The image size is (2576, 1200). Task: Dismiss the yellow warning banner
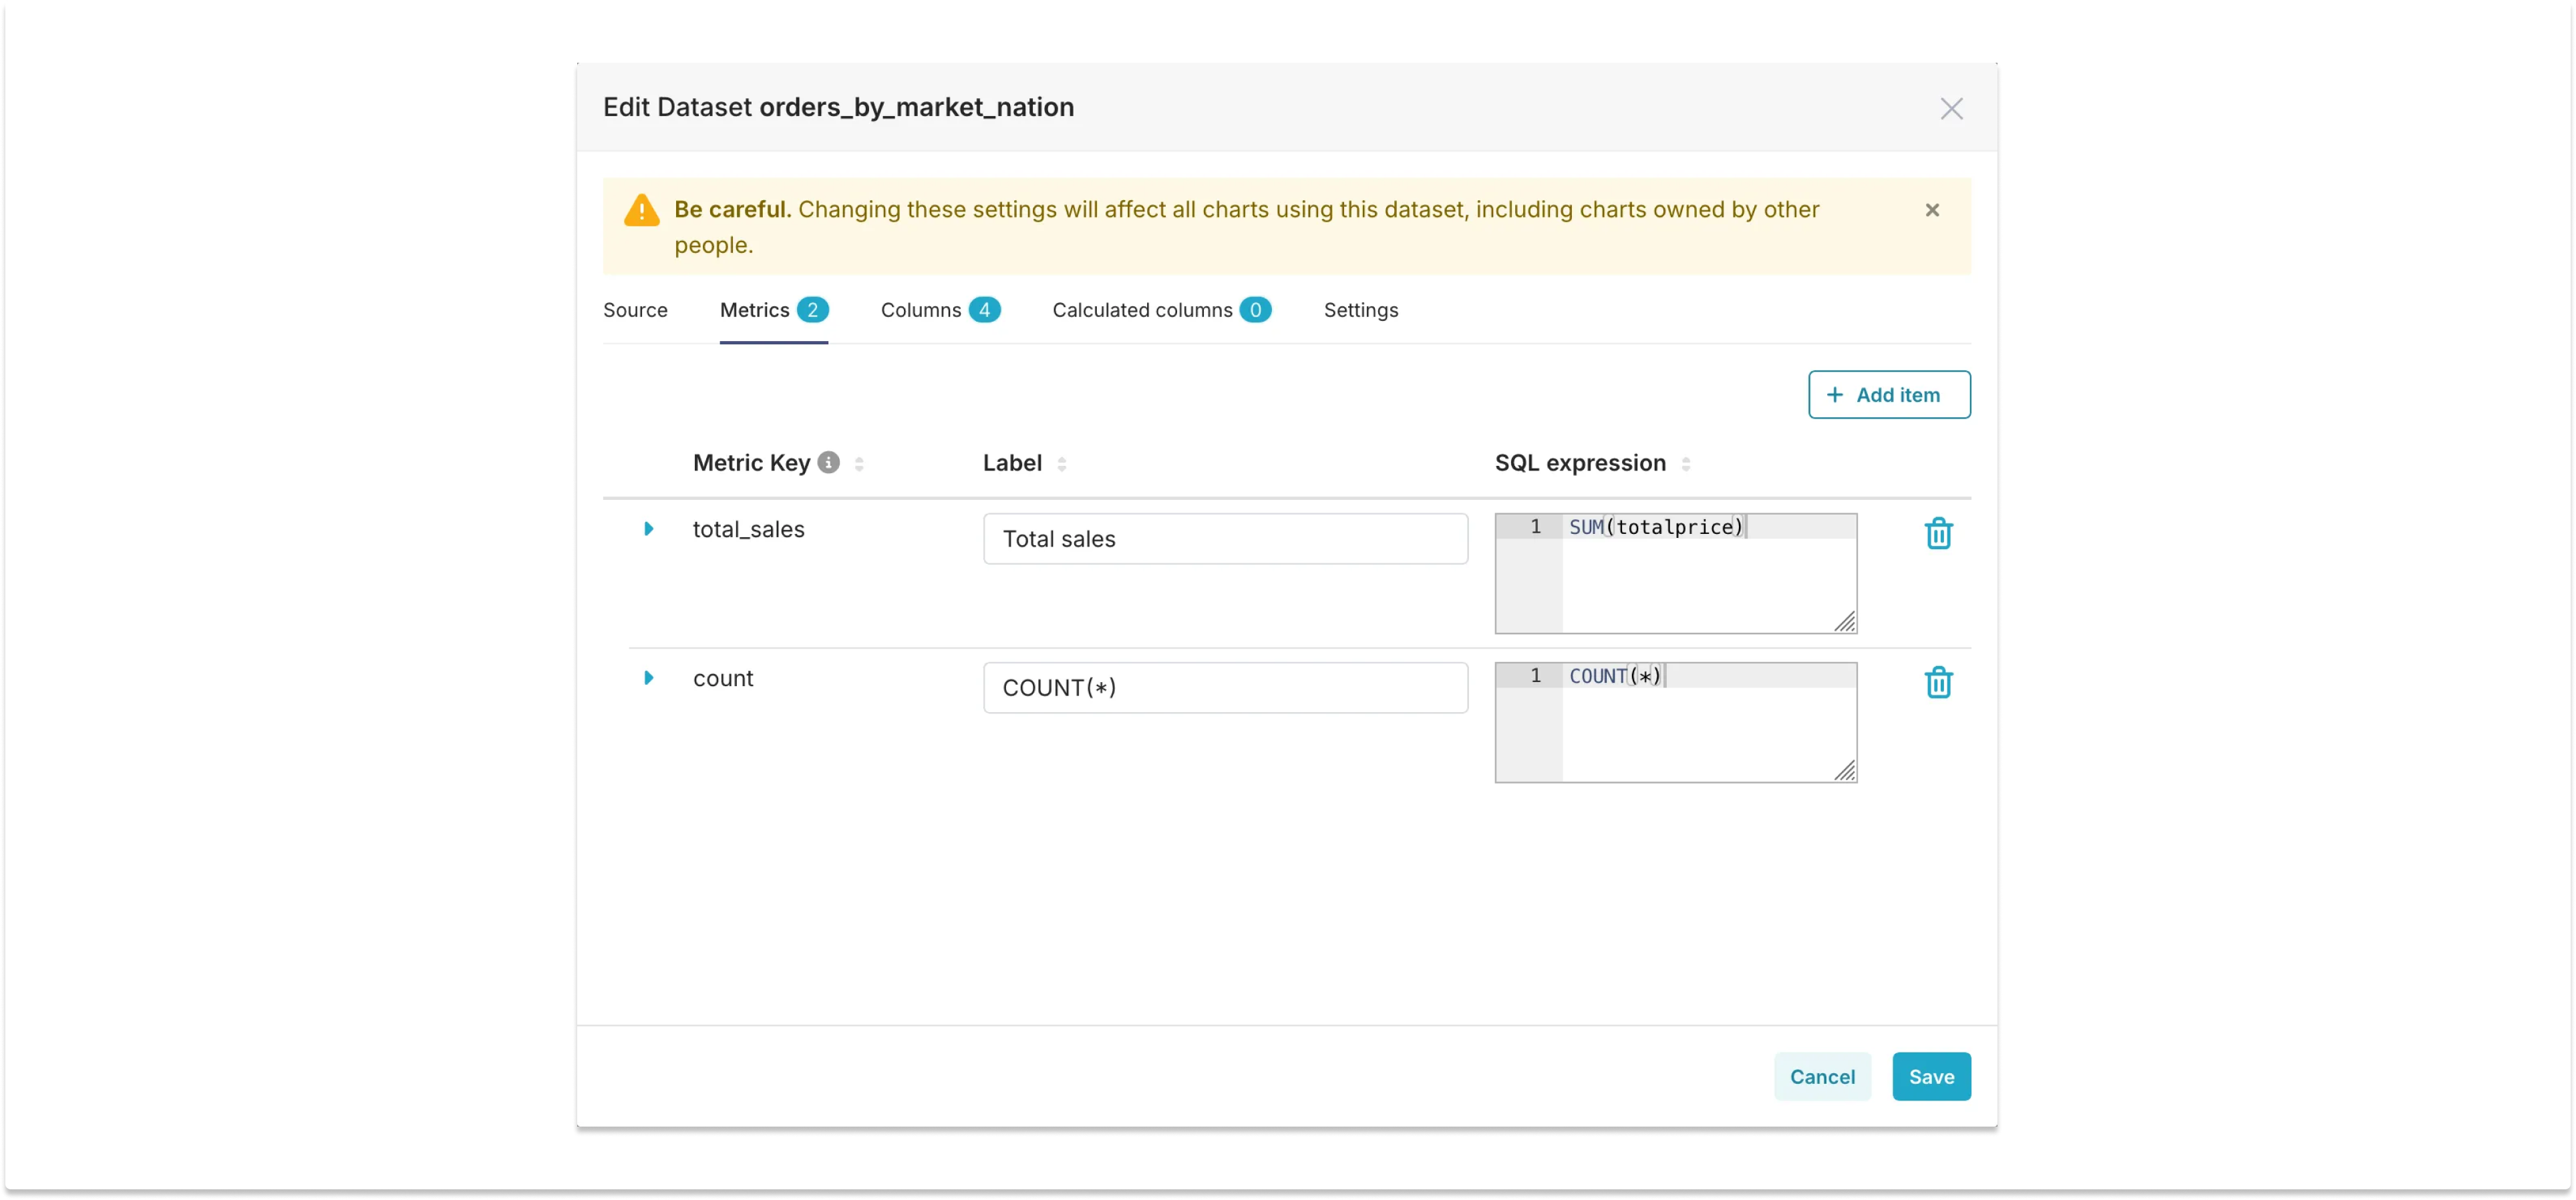(x=1932, y=210)
